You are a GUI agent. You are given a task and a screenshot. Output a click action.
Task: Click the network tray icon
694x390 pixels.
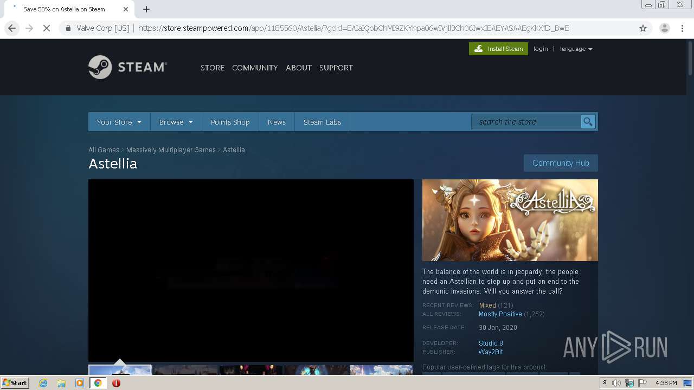tap(629, 383)
